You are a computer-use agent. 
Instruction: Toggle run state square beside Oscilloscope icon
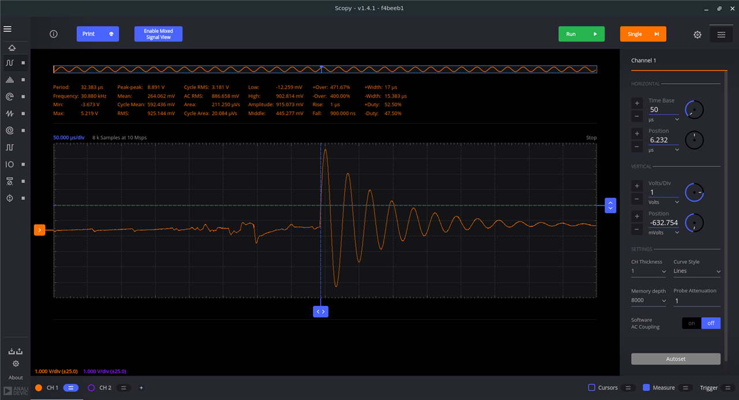click(23, 63)
